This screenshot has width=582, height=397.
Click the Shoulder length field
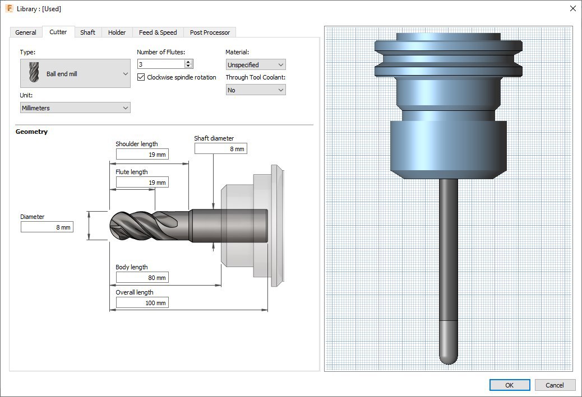pyautogui.click(x=142, y=154)
